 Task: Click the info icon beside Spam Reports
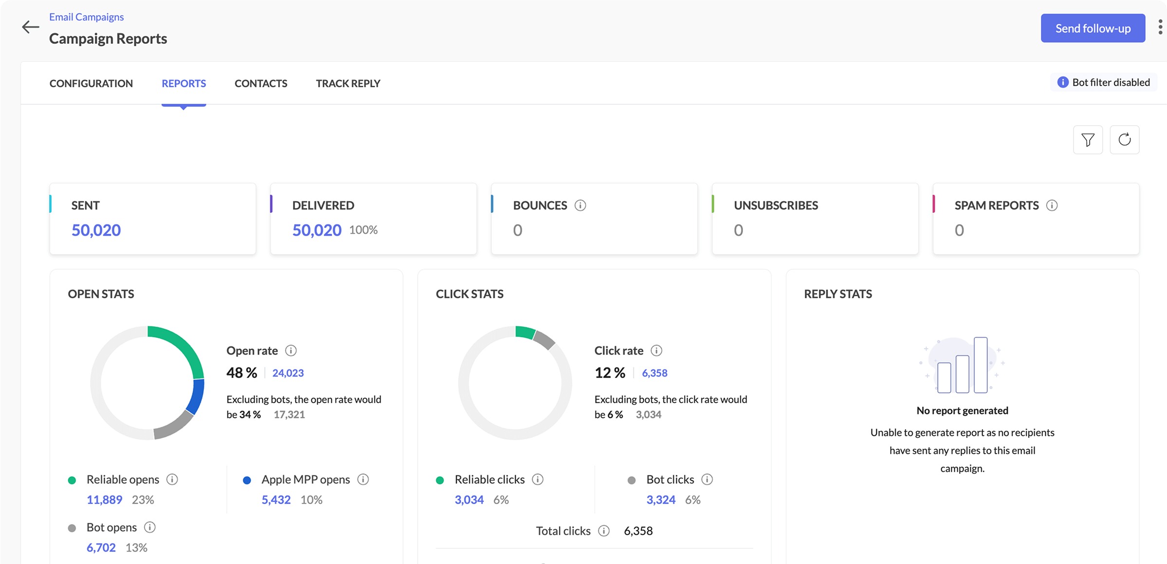point(1052,206)
